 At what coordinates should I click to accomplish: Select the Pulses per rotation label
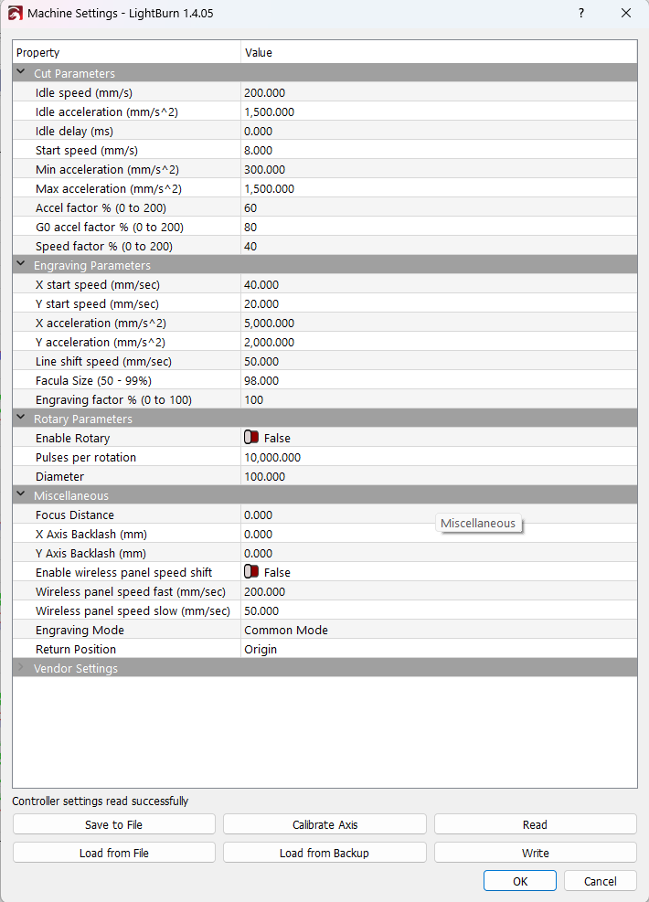point(86,457)
